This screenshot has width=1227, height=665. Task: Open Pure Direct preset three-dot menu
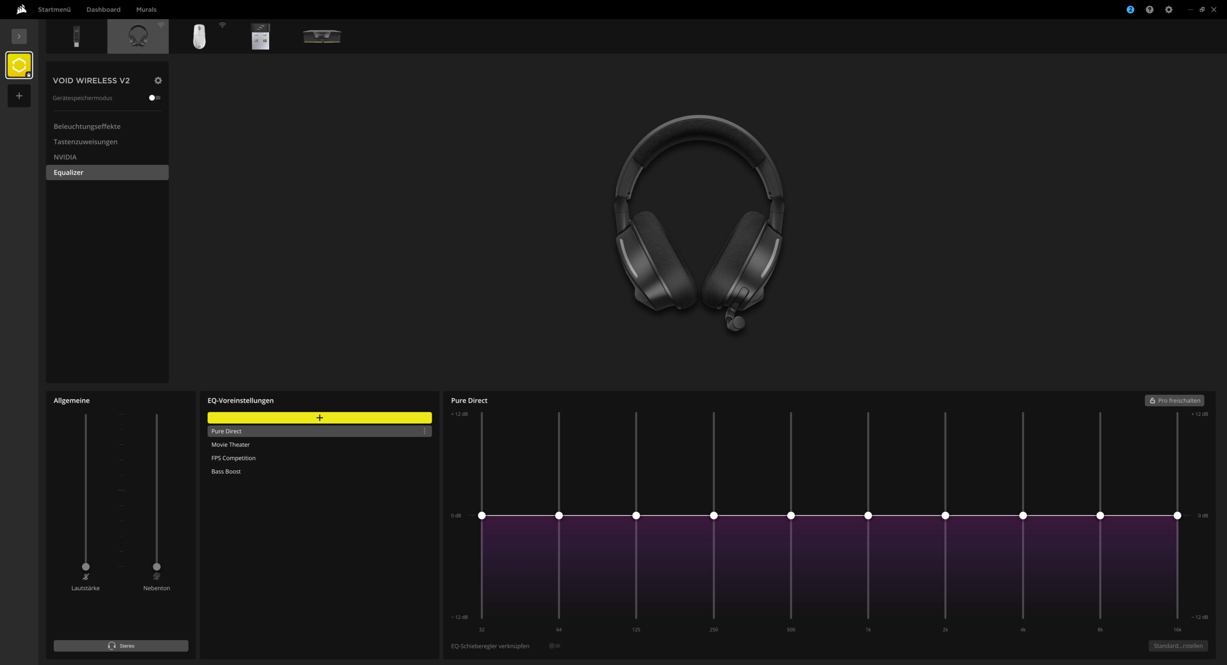424,431
